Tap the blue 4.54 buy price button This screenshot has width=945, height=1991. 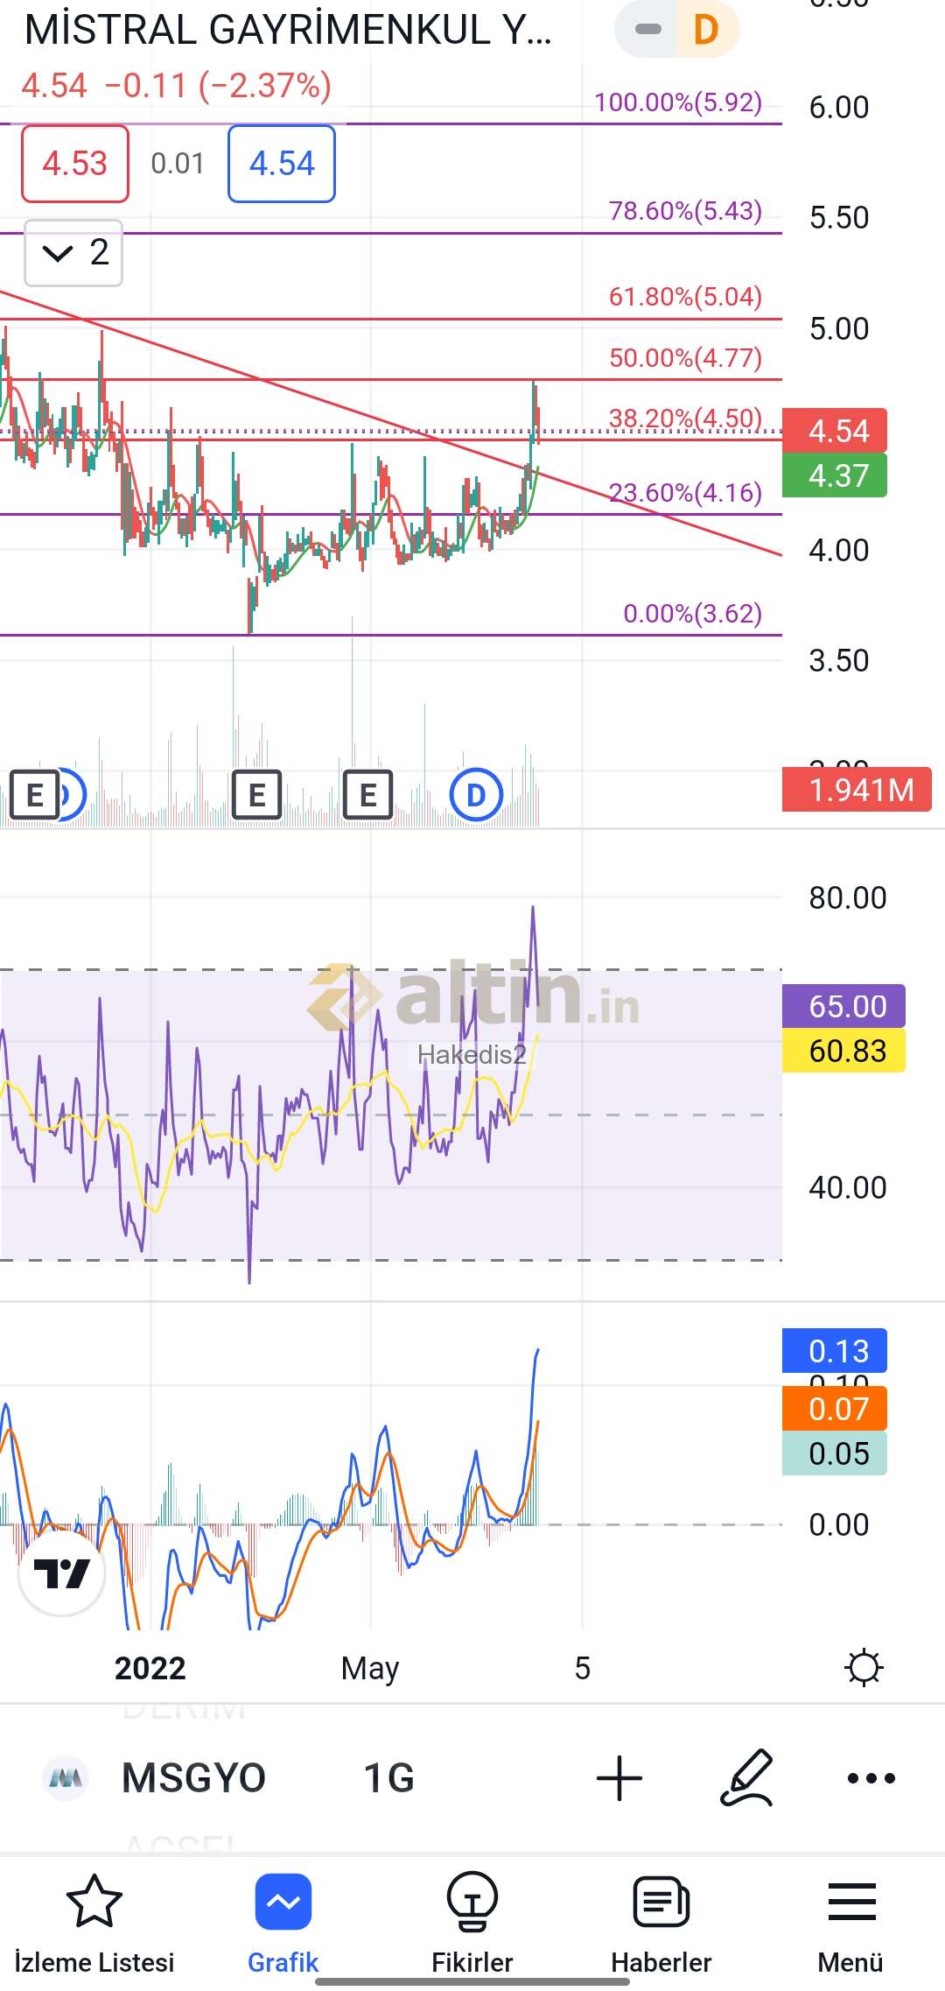click(282, 164)
